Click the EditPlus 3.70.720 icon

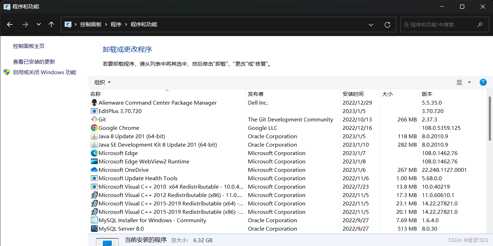point(94,111)
